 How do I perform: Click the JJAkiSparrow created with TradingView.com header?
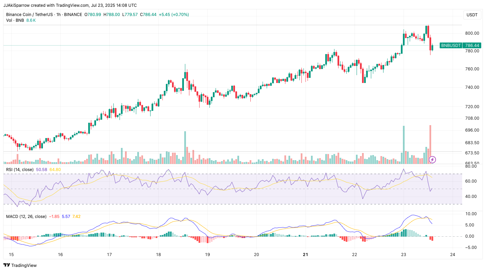pos(70,5)
